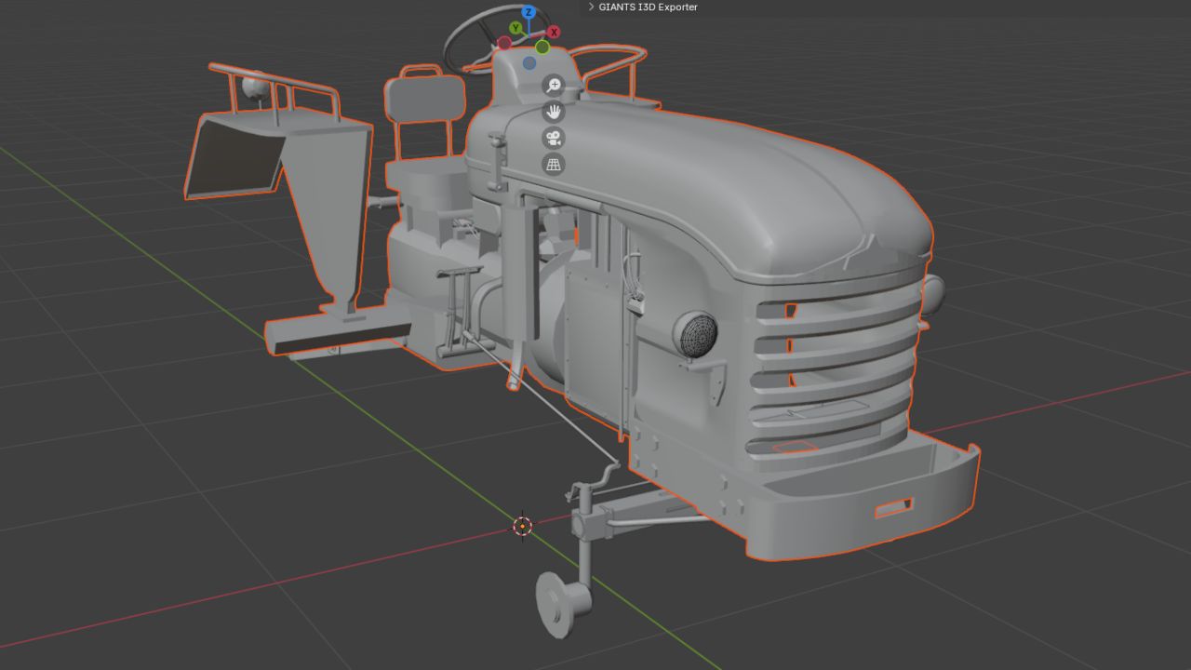1191x670 pixels.
Task: Click the negative Z axis blue dot
Action: 529,63
